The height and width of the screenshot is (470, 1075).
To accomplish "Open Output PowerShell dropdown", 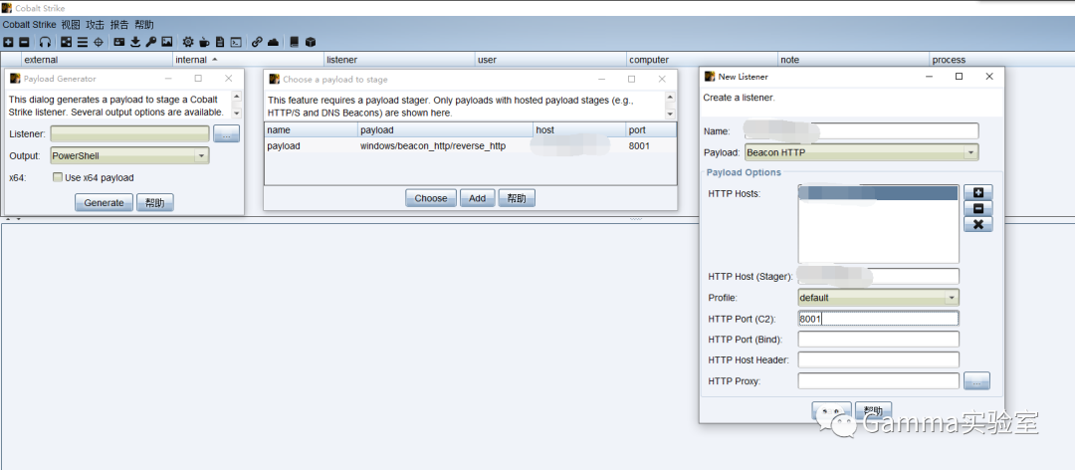I will [x=129, y=155].
